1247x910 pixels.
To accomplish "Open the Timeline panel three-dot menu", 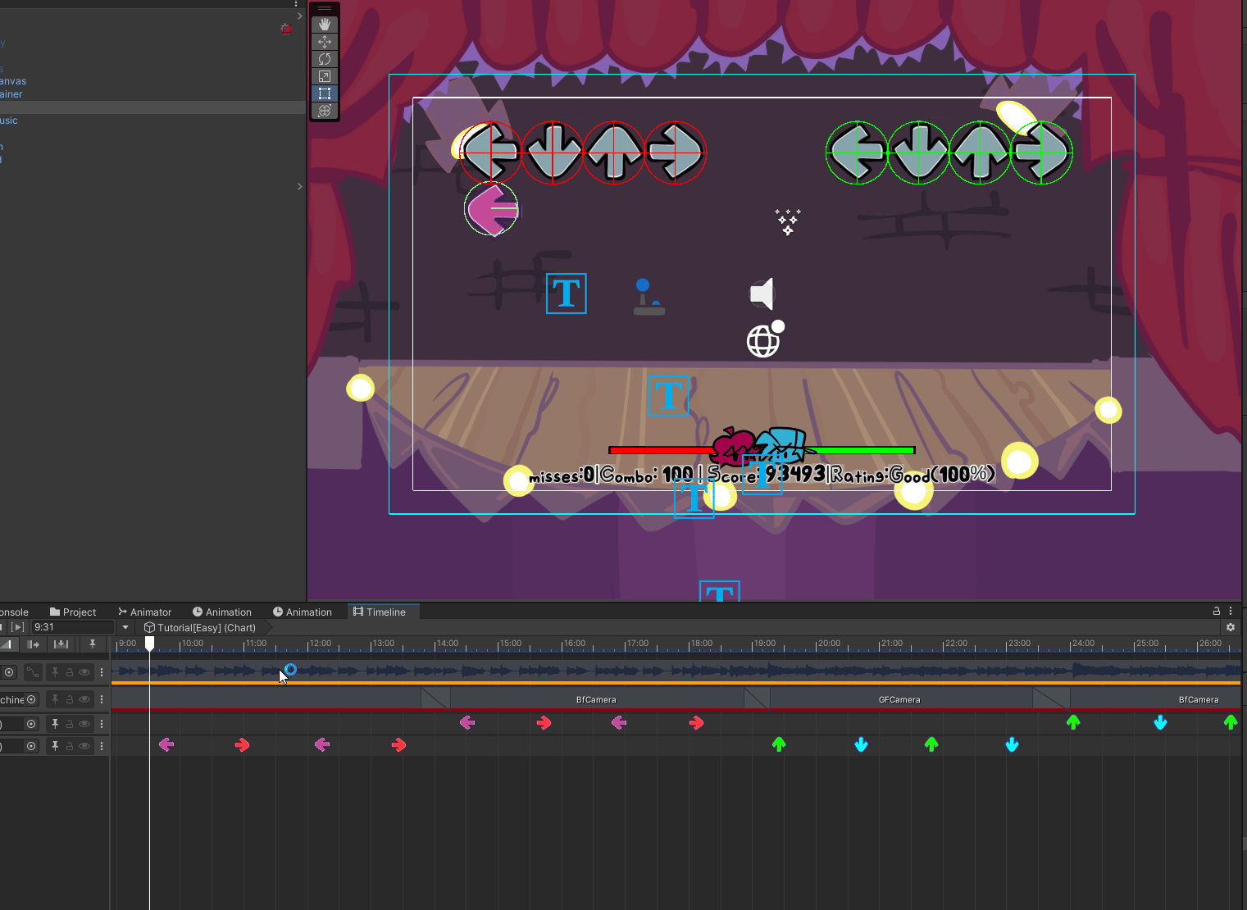I will (x=1231, y=612).
